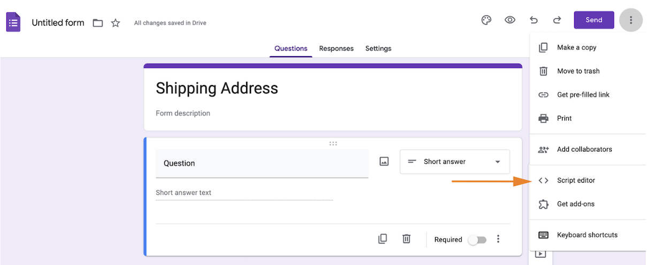
Task: Preview the form with eye icon
Action: coord(510,20)
